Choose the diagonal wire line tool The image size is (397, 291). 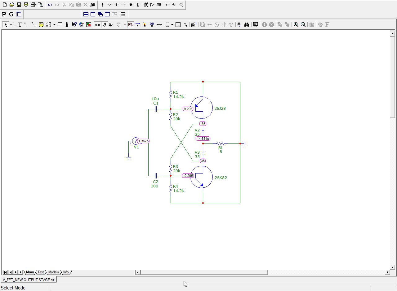(34, 25)
